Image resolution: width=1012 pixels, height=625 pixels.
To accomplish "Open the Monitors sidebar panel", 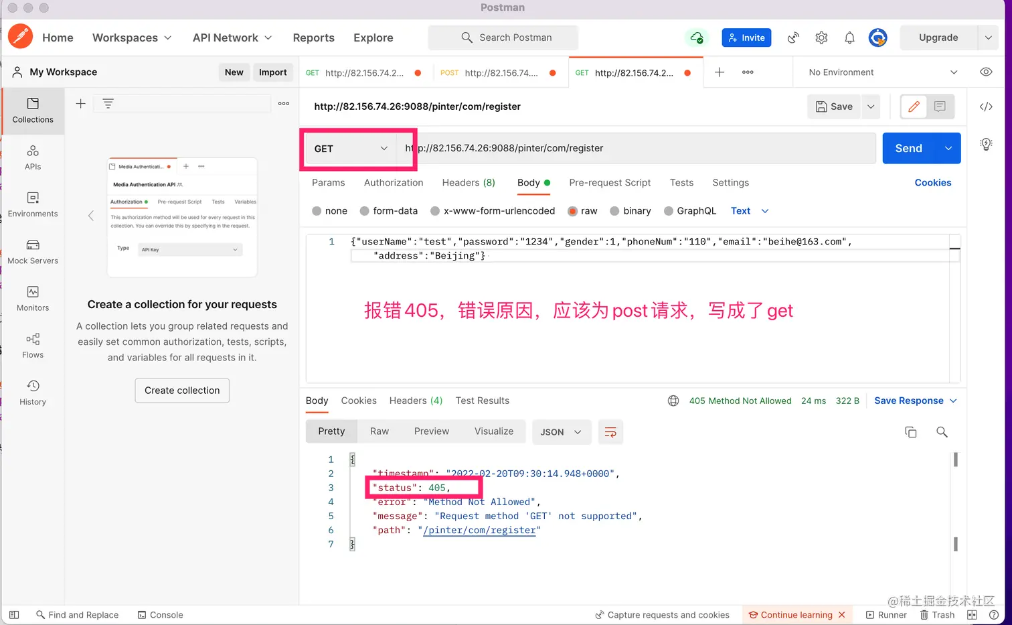I will [33, 299].
